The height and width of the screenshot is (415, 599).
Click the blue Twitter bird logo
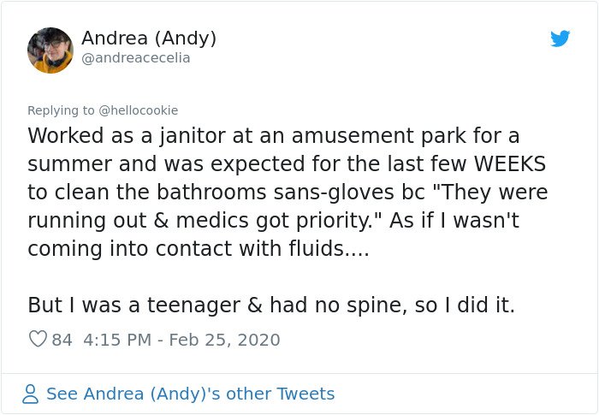pyautogui.click(x=560, y=39)
